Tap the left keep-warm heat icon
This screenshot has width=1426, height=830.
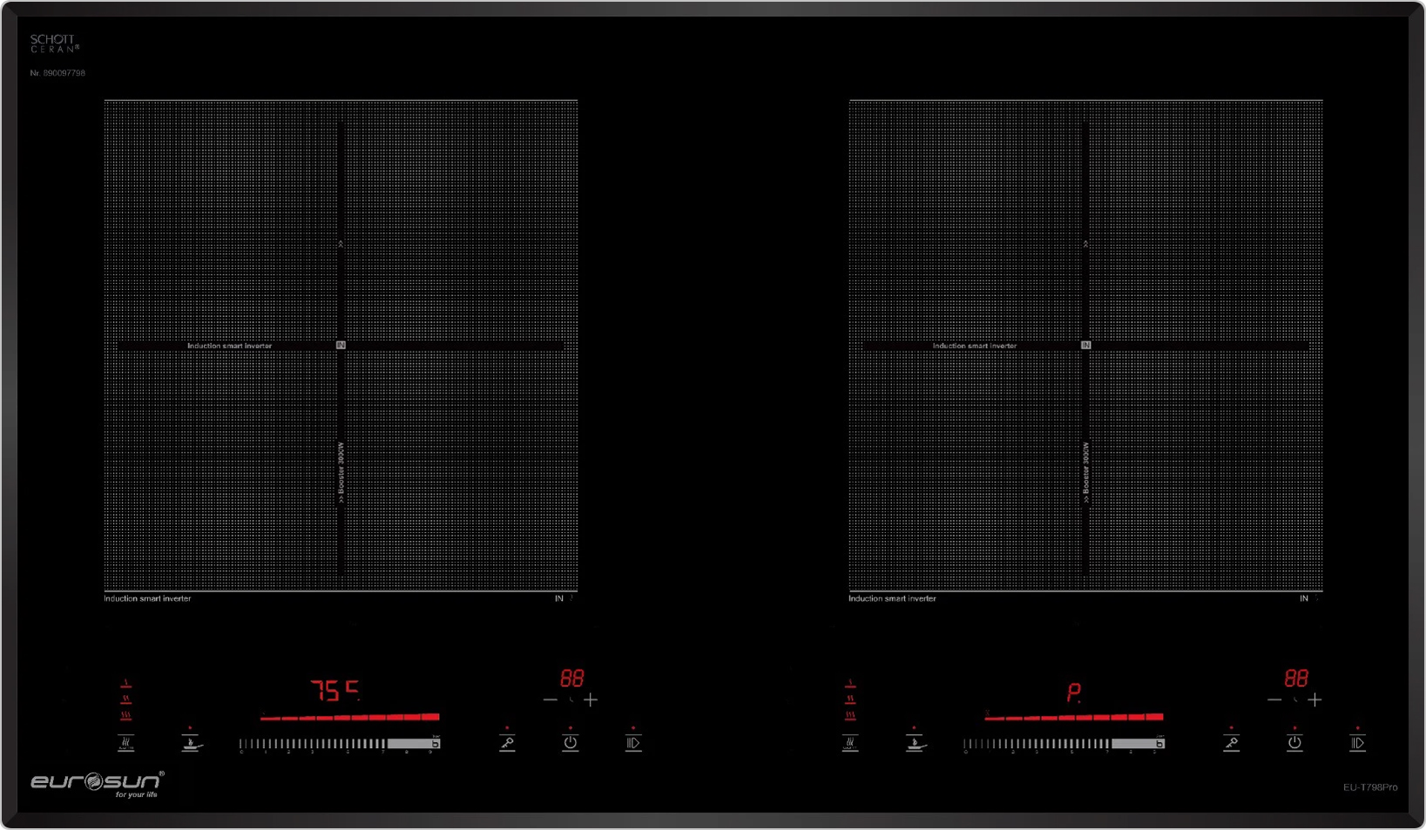pyautogui.click(x=126, y=743)
